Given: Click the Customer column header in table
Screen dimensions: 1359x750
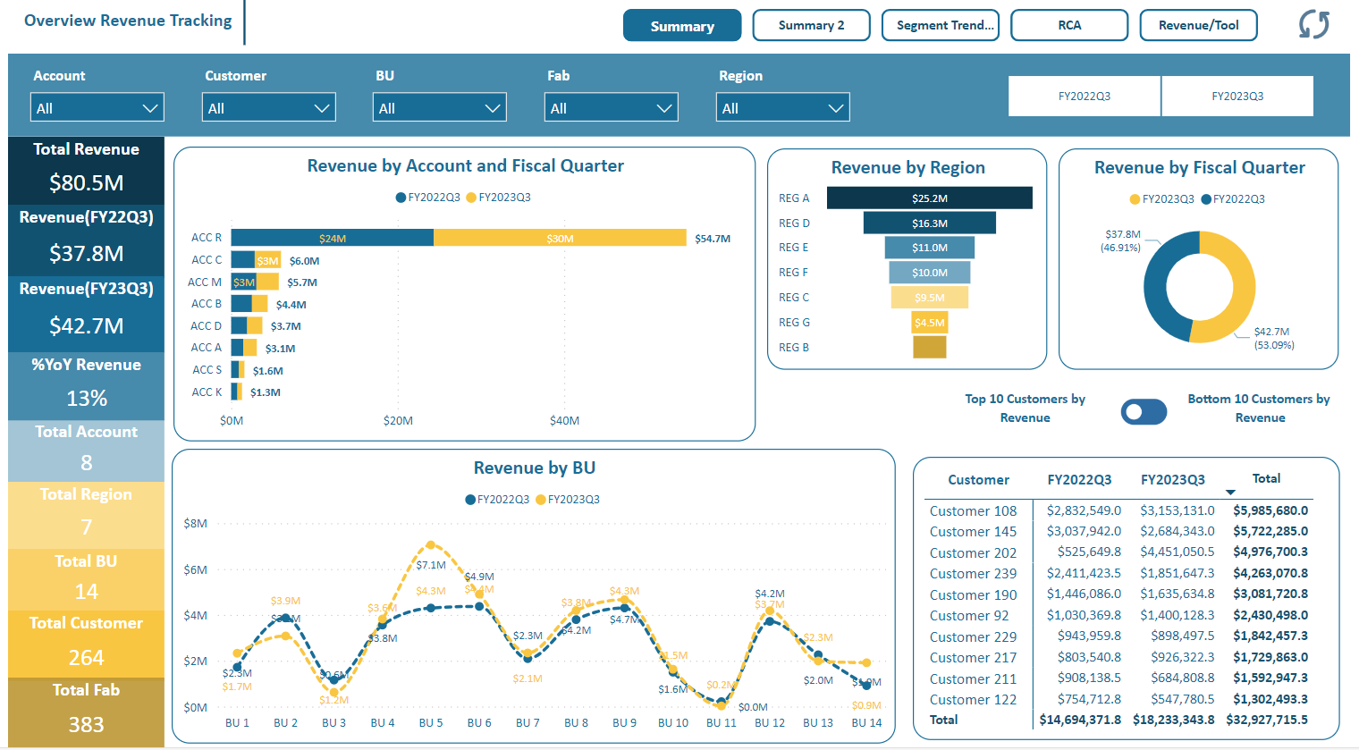Looking at the screenshot, I should click(978, 480).
